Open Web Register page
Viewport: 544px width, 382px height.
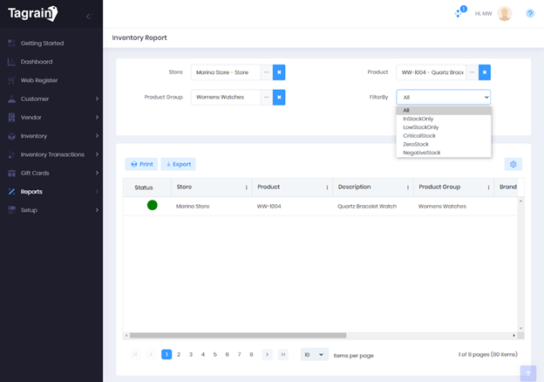[39, 80]
